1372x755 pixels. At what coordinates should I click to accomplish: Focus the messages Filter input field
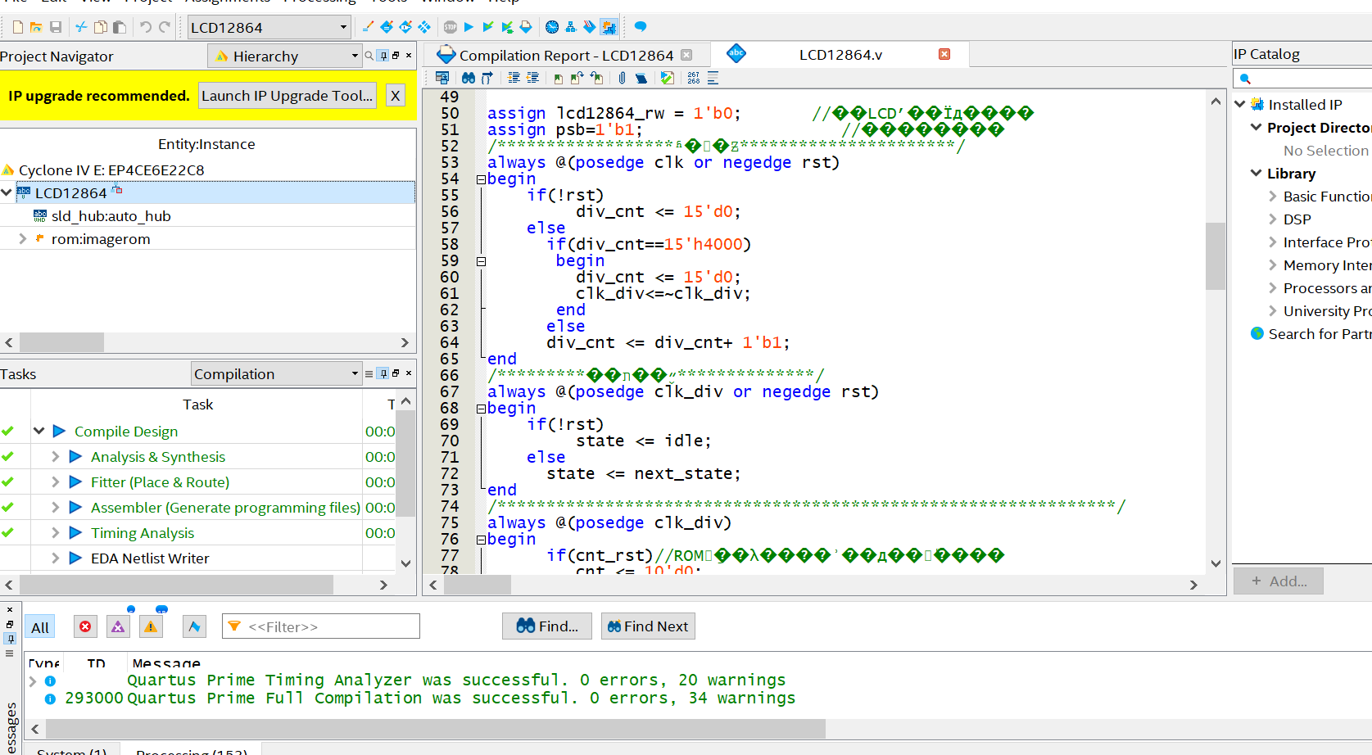tap(321, 626)
